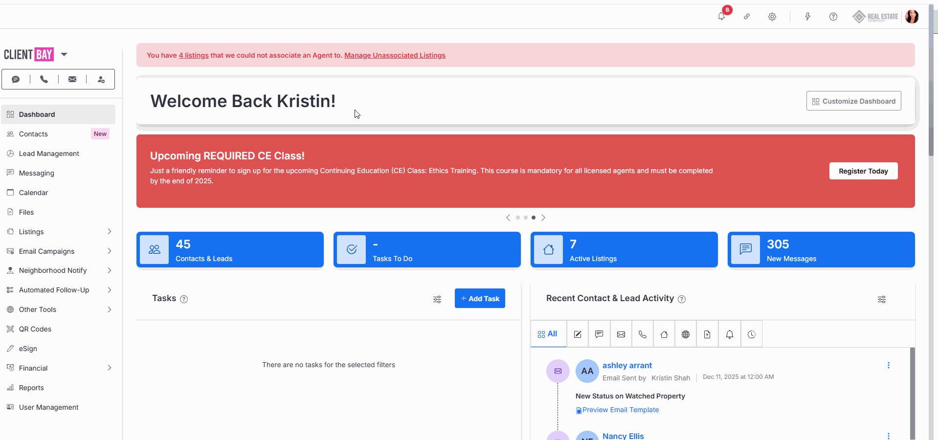Open Lead Management from the sidebar
The image size is (938, 440).
49,154
